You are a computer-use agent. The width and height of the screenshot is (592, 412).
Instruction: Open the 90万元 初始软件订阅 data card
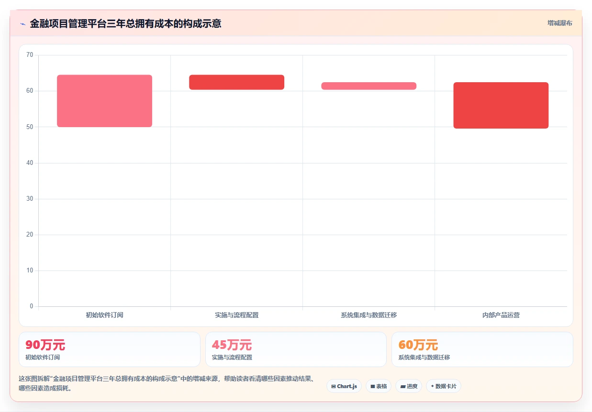click(x=109, y=349)
